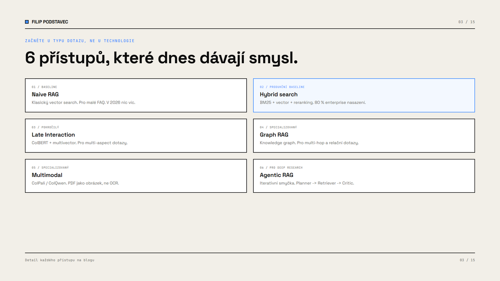The height and width of the screenshot is (281, 500).
Task: Click description ColBERT + multivector
Action: 80,143
